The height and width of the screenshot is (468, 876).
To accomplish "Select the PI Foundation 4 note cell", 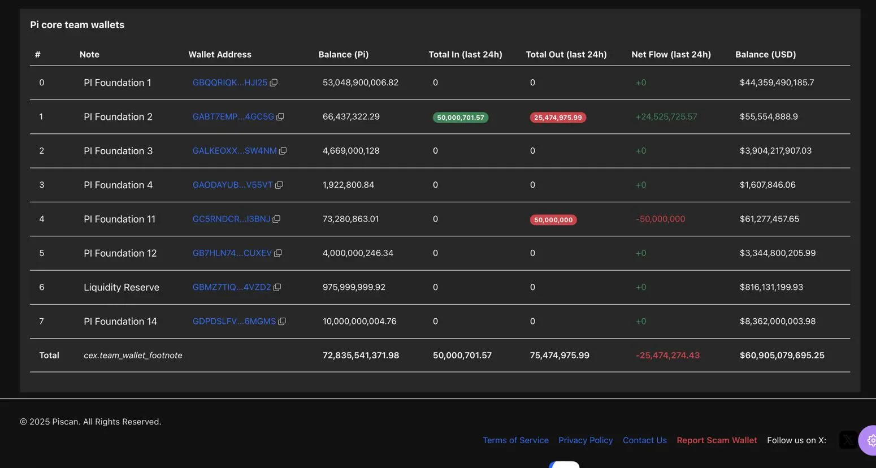I will coord(118,185).
